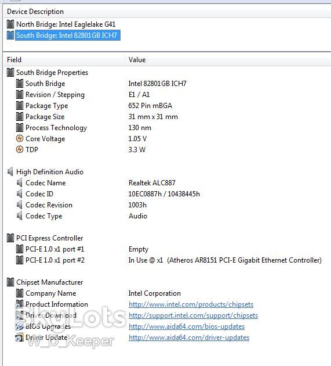
Task: Click the Value column header
Action: (x=137, y=60)
